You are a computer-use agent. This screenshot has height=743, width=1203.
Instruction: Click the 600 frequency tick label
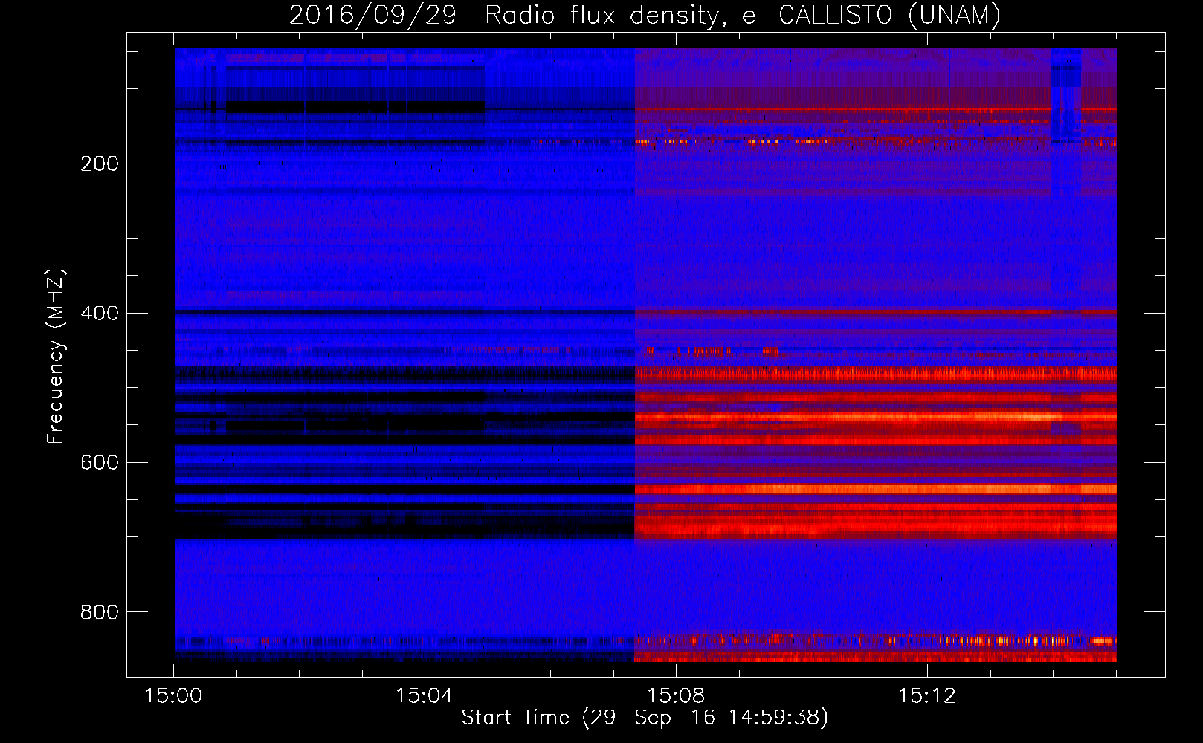pyautogui.click(x=99, y=462)
